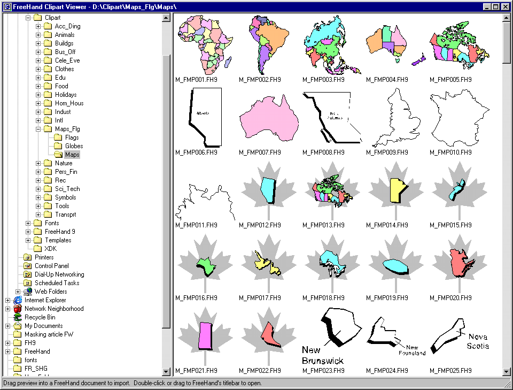
Task: Click the Scheduled Tasks icon
Action: click(x=27, y=283)
